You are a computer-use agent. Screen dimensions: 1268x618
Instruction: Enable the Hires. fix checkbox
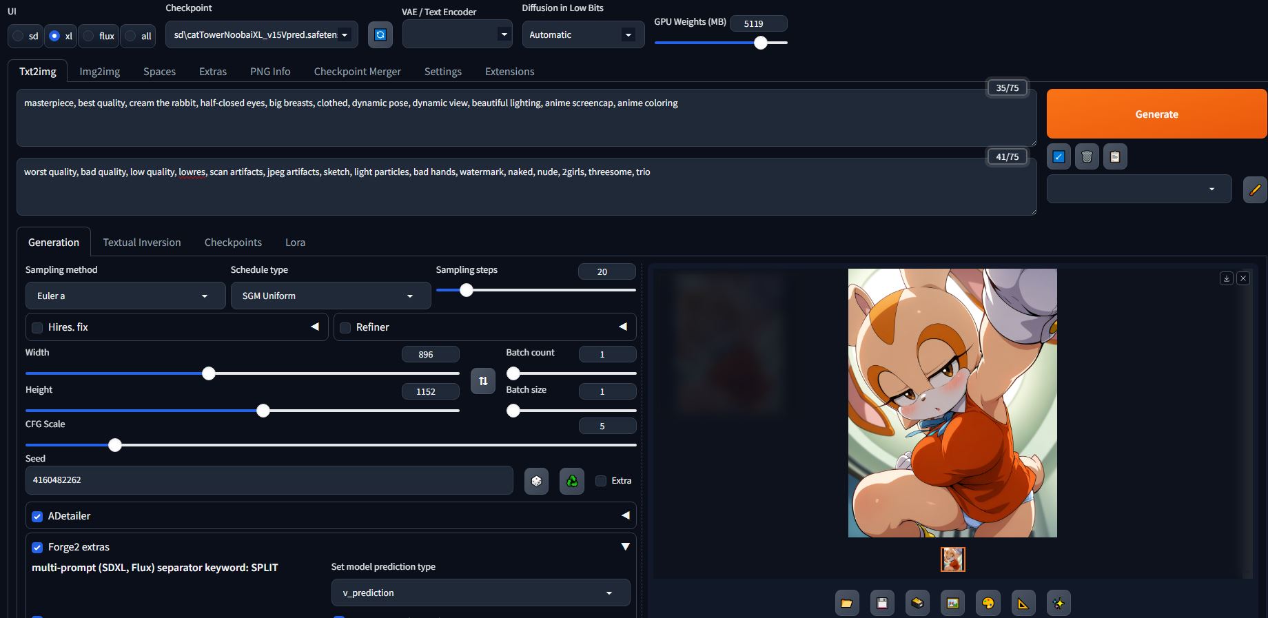point(37,328)
